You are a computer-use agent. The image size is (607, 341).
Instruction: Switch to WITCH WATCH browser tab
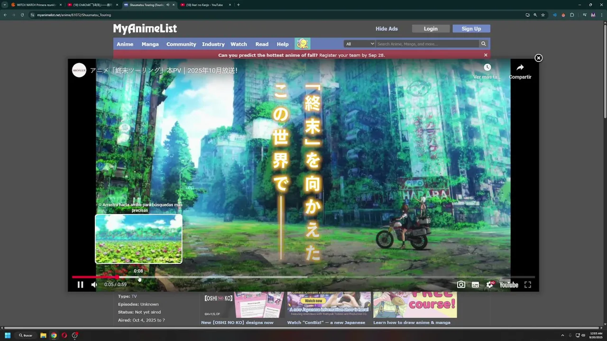click(36, 5)
